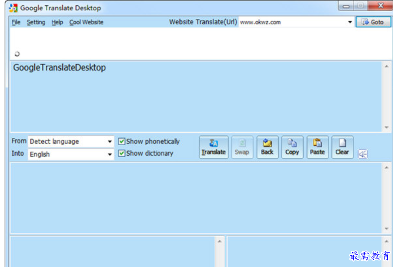The width and height of the screenshot is (393, 267).
Task: Toggle Show dictionary checkbox
Action: tap(122, 153)
